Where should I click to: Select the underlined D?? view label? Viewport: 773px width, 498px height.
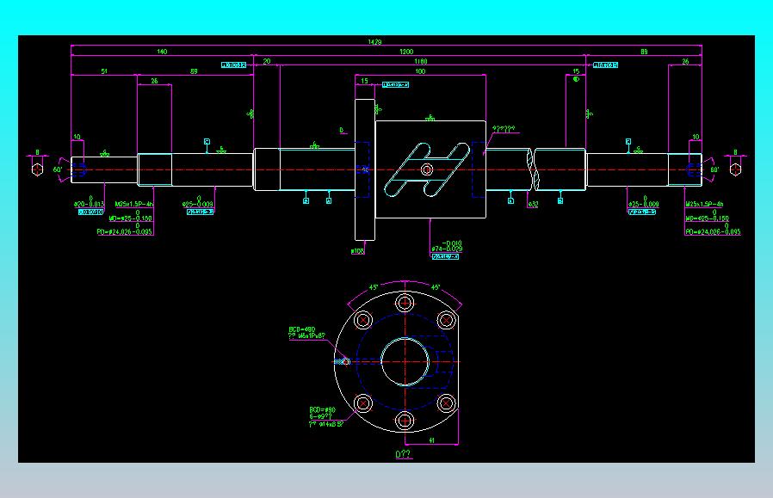[x=403, y=454]
